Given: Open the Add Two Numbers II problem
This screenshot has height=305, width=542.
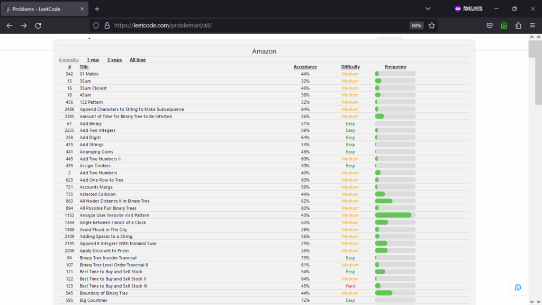Looking at the screenshot, I should [100, 159].
